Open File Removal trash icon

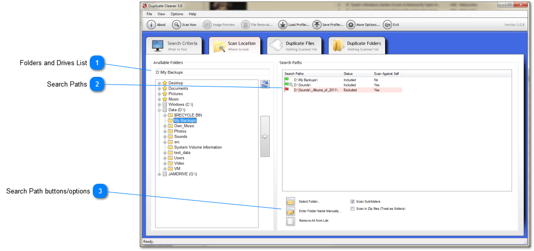[x=245, y=25]
